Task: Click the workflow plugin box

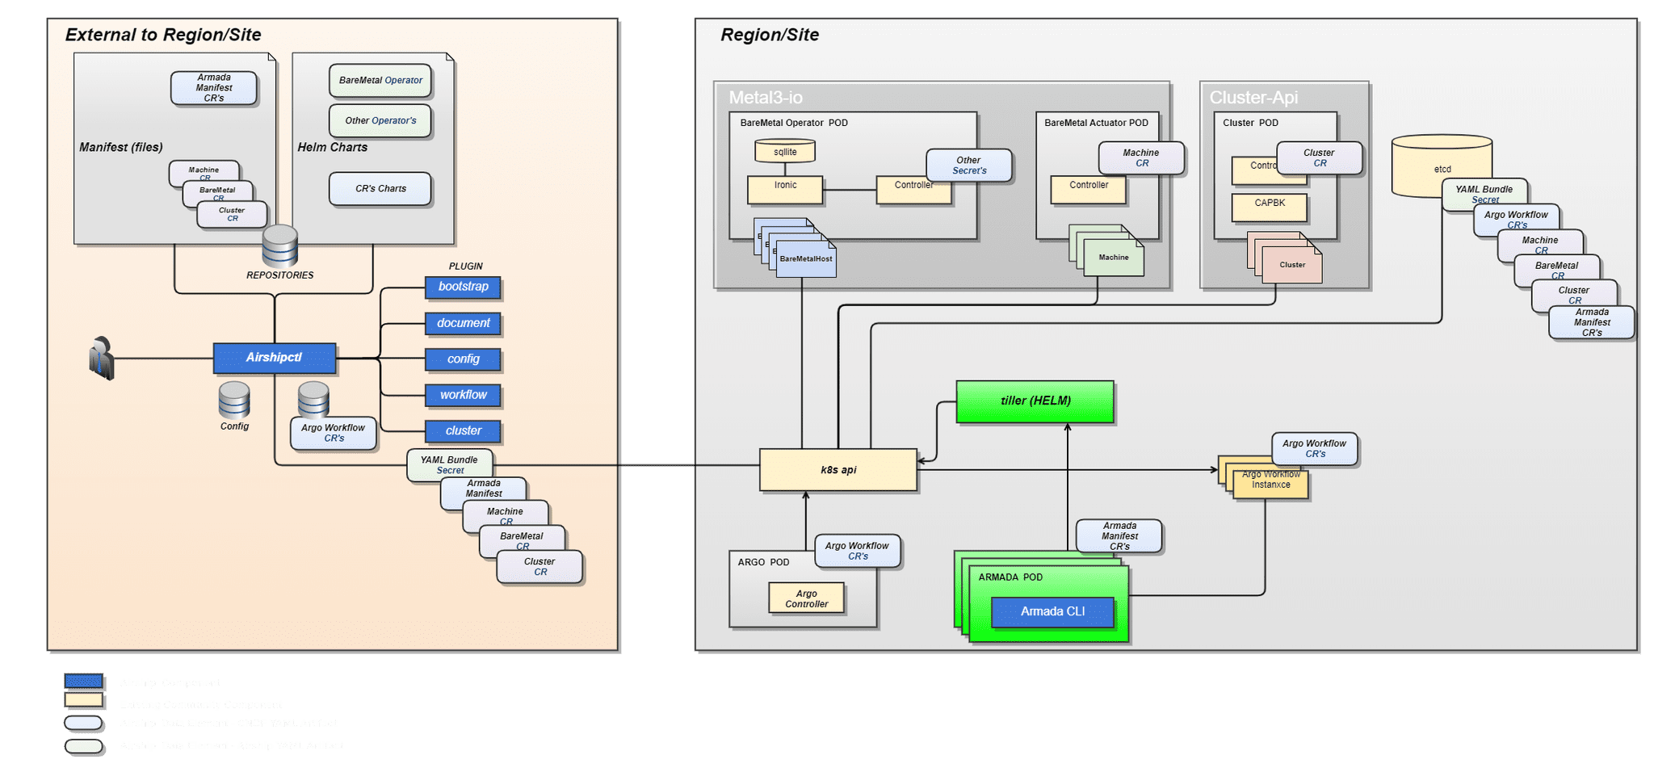Action: [x=463, y=395]
